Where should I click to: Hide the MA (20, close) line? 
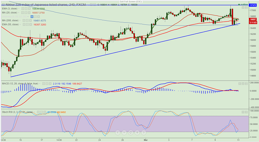pyautogui.click(x=22, y=13)
